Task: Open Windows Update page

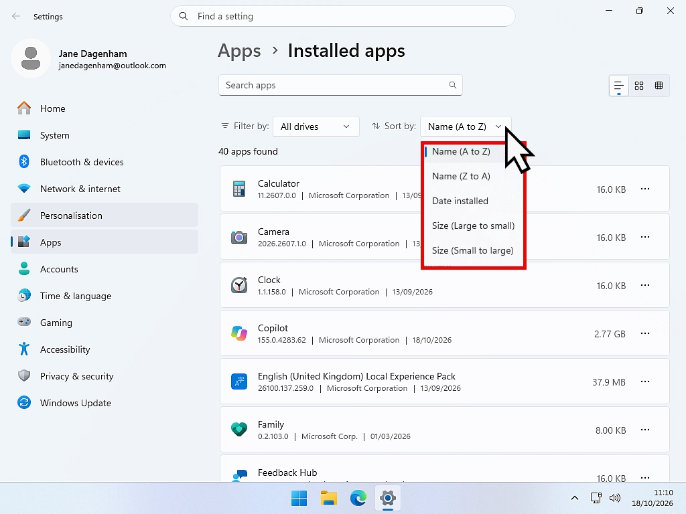Action: click(x=104, y=403)
